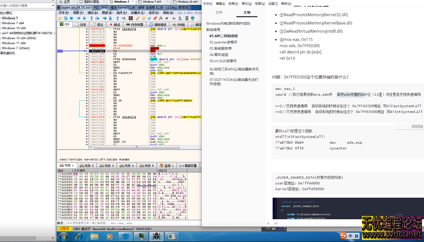Screen dimensions: 424x242
Task: Open the search dropdown at top-left panel
Action: [x=52, y=6]
